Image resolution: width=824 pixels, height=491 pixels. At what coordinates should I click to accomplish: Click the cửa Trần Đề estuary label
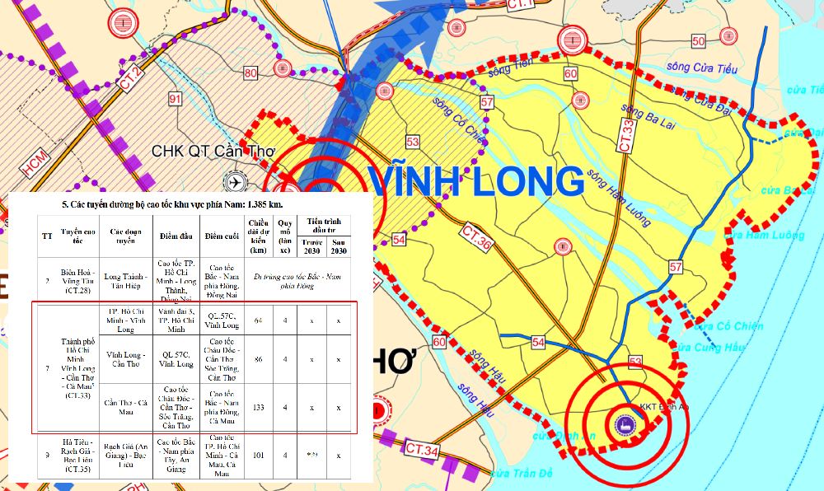tap(522, 473)
